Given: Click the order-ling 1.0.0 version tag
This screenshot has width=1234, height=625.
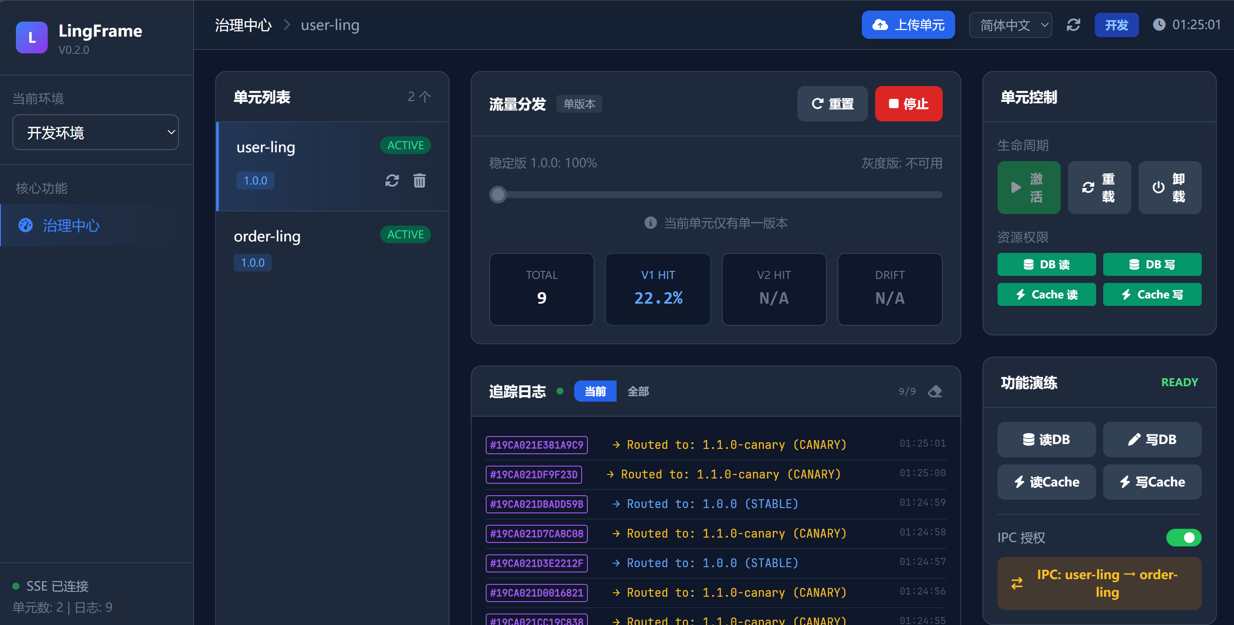Looking at the screenshot, I should click(252, 262).
